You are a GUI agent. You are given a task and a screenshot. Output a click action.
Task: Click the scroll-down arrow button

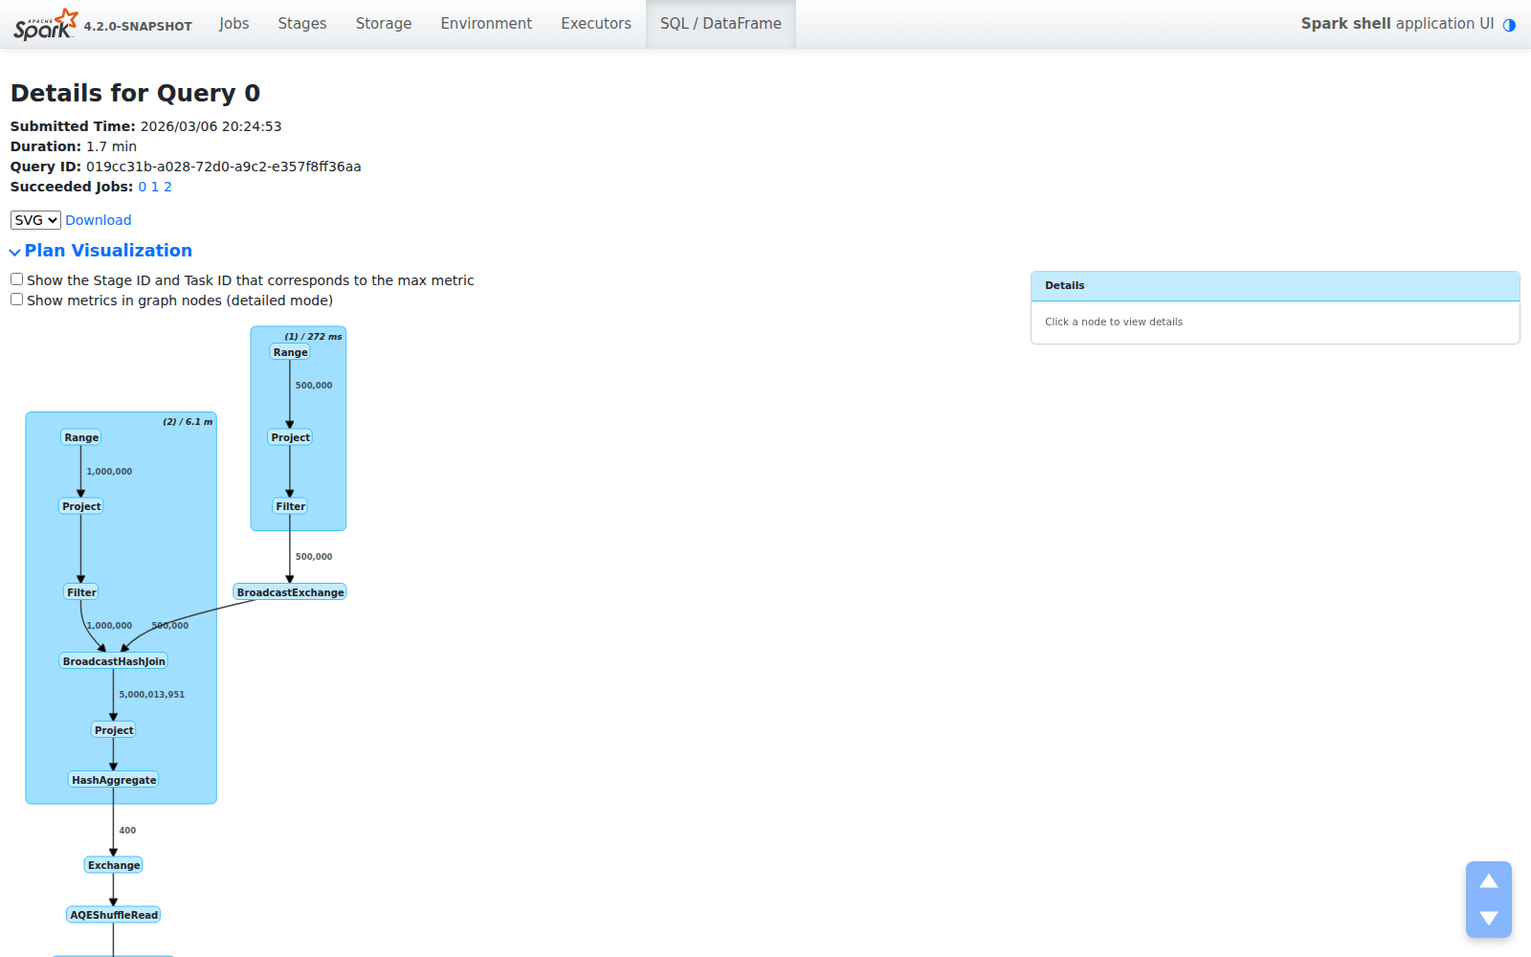(x=1489, y=916)
